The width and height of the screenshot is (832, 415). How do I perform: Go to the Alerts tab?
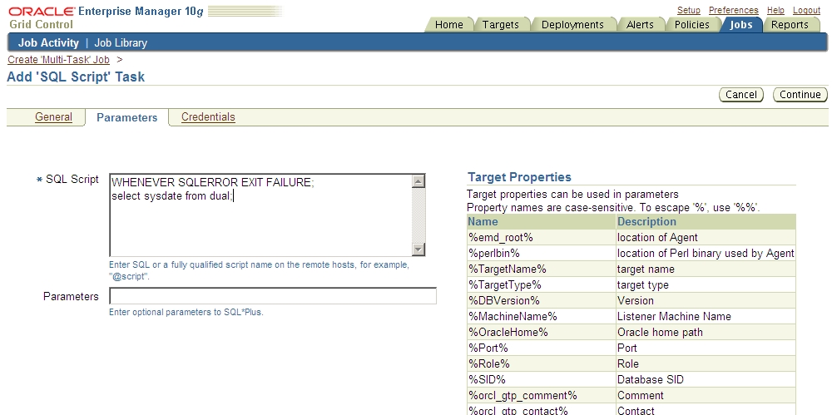640,24
